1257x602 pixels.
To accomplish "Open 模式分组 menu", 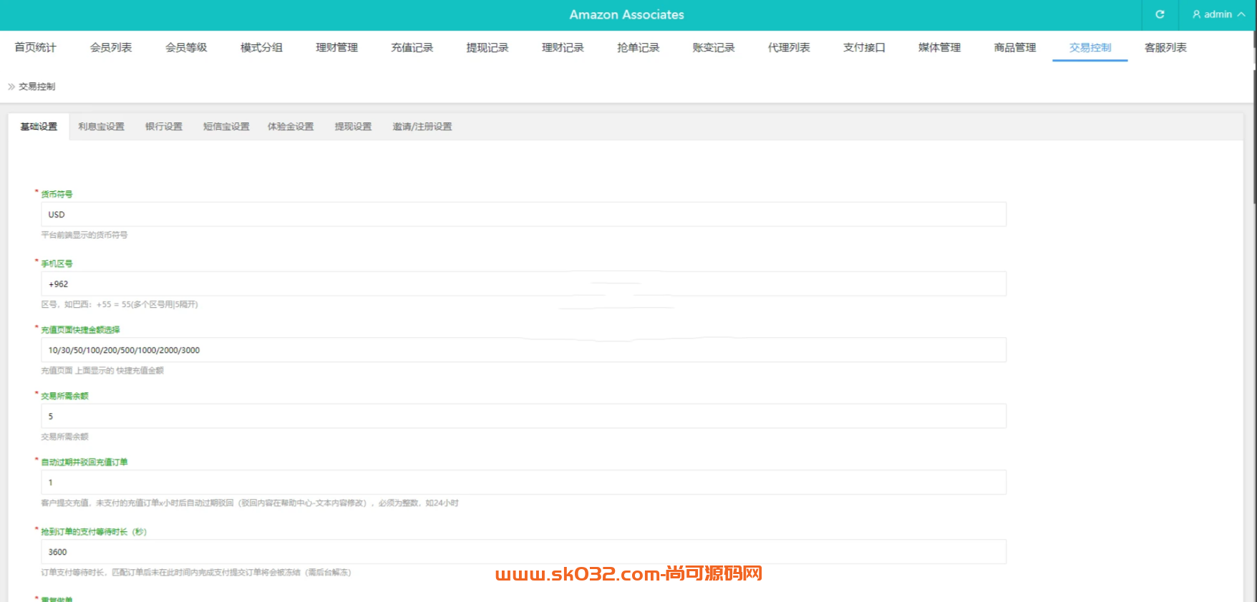I will pyautogui.click(x=261, y=47).
